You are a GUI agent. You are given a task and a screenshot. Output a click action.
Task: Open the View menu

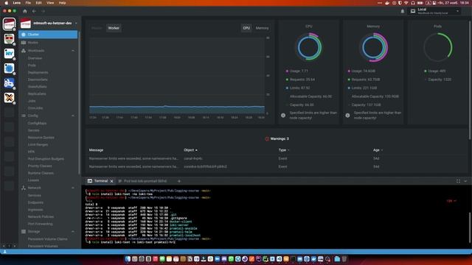50,3
